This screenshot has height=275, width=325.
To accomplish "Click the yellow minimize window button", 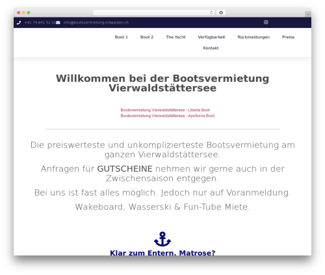I will tap(23, 13).
